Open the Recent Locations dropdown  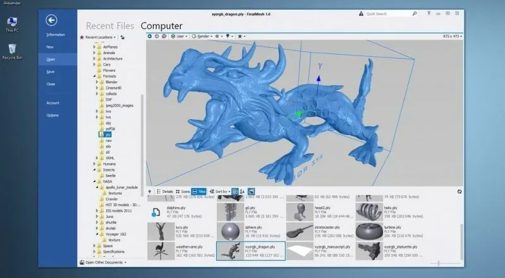(x=97, y=37)
